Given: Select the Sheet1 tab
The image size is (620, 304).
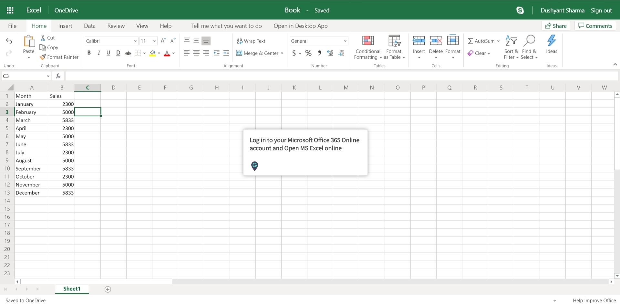Looking at the screenshot, I should click(x=72, y=289).
